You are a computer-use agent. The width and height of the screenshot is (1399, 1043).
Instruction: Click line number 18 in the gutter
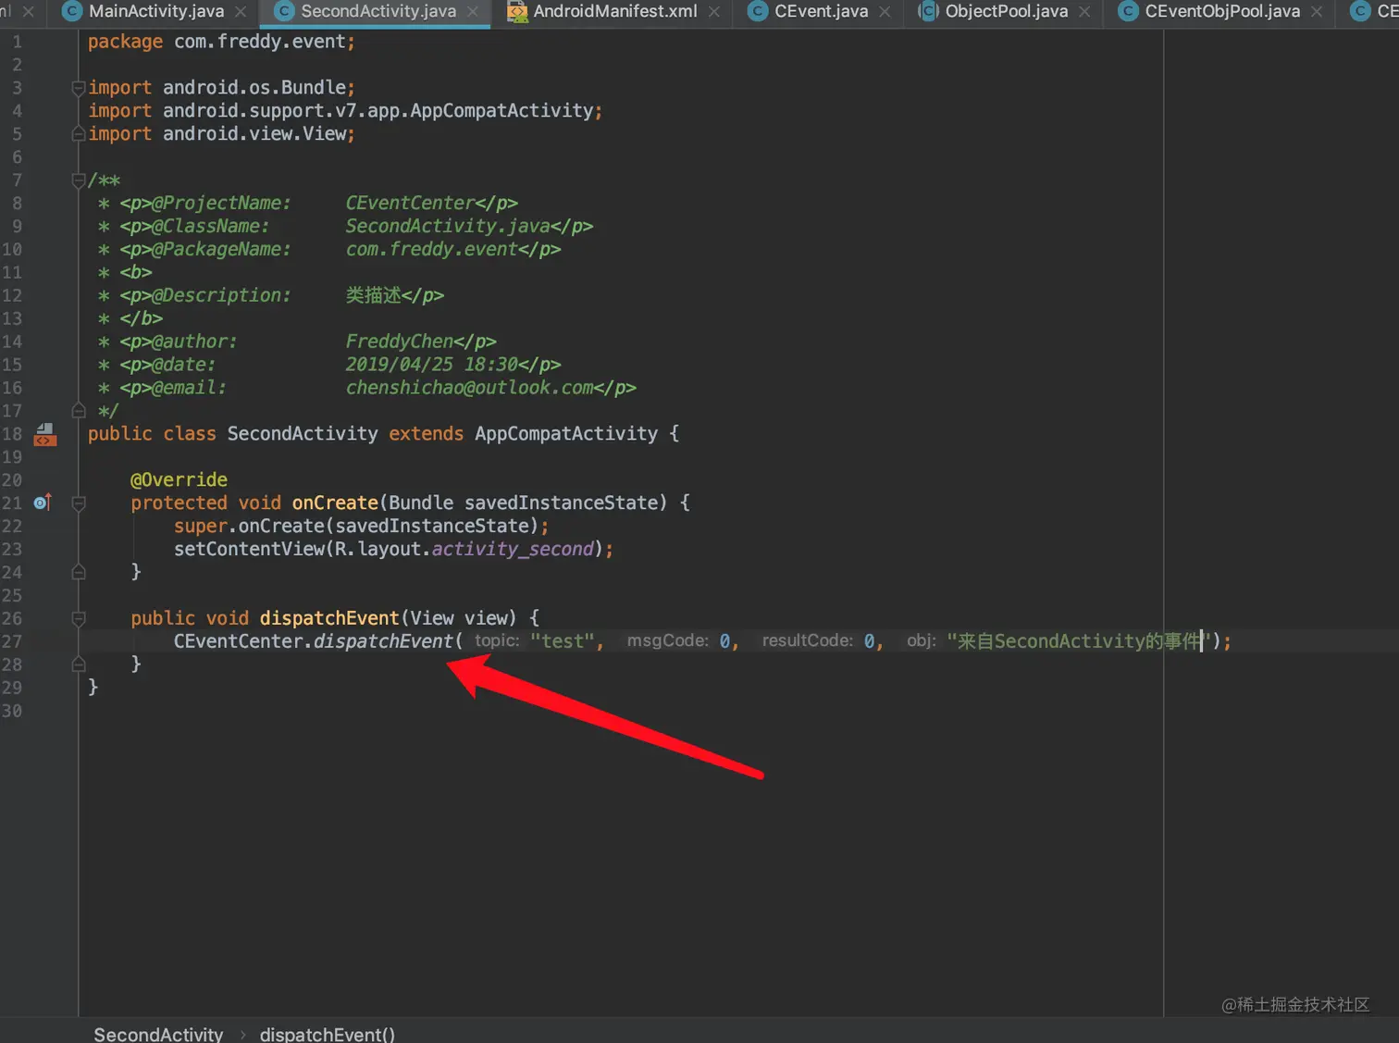point(12,434)
